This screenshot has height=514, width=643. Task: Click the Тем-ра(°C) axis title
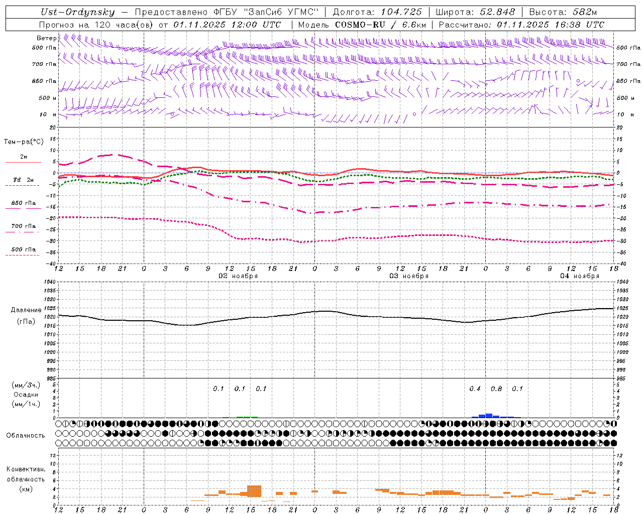point(24,142)
